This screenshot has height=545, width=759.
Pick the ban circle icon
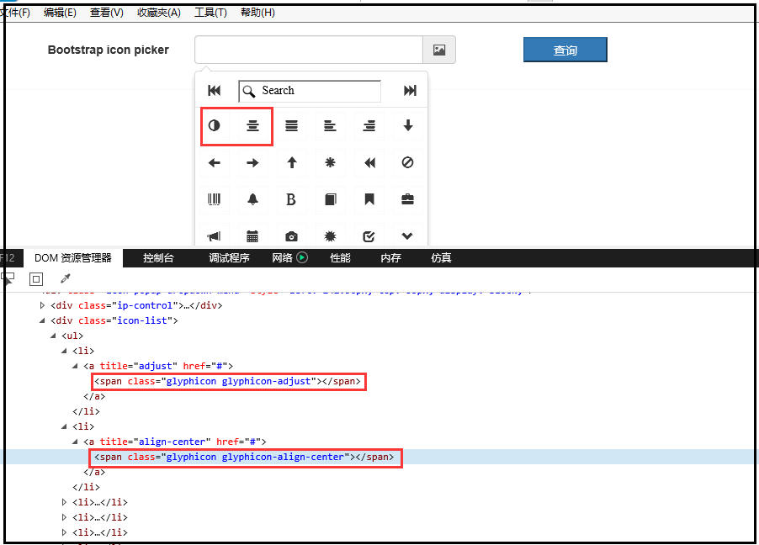tap(407, 163)
